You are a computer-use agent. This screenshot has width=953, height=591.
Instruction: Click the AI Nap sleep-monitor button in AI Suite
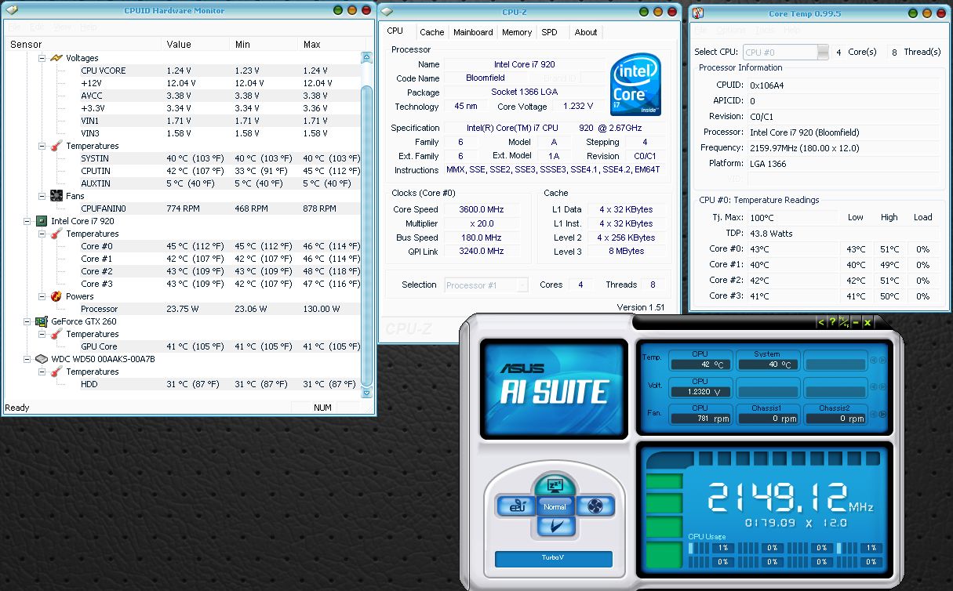tap(555, 485)
